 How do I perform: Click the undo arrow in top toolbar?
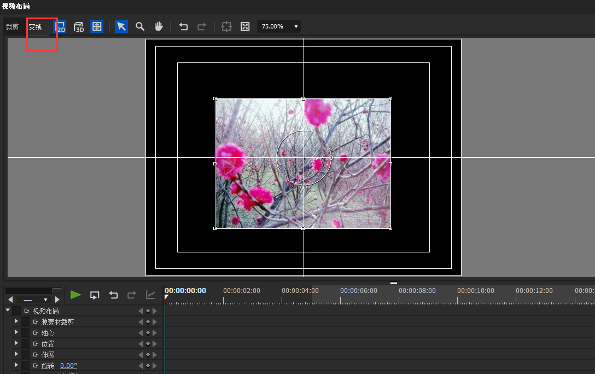click(184, 26)
